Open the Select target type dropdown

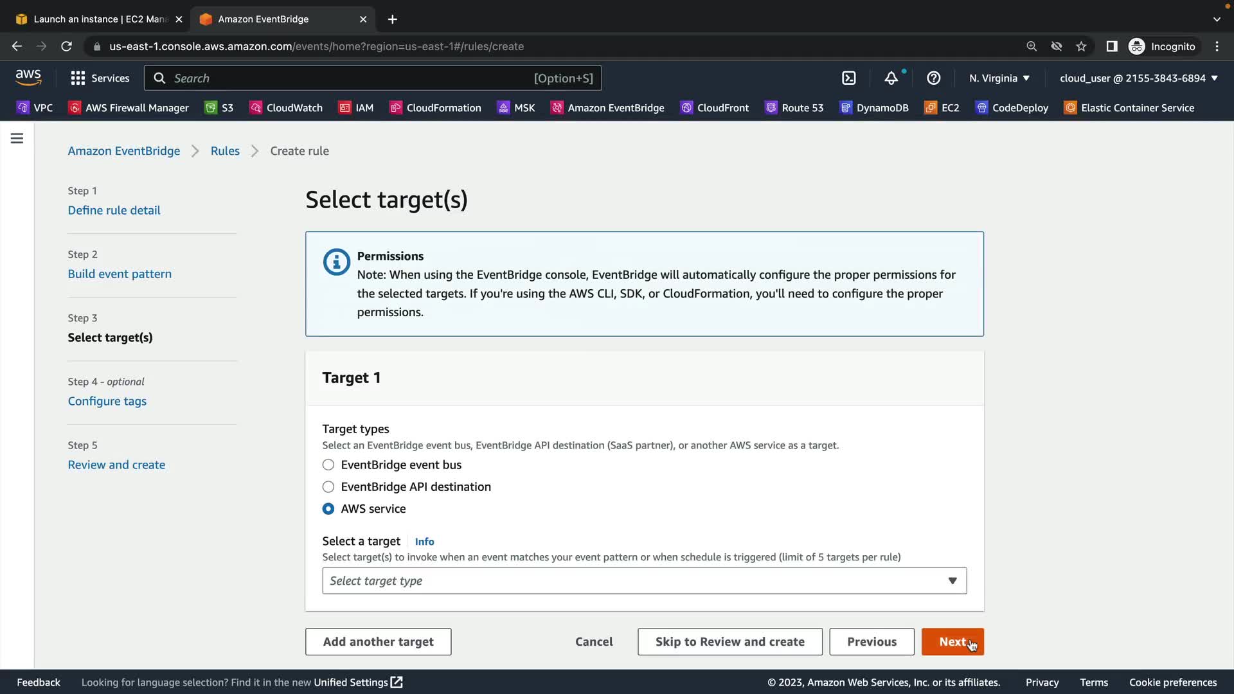pyautogui.click(x=644, y=581)
